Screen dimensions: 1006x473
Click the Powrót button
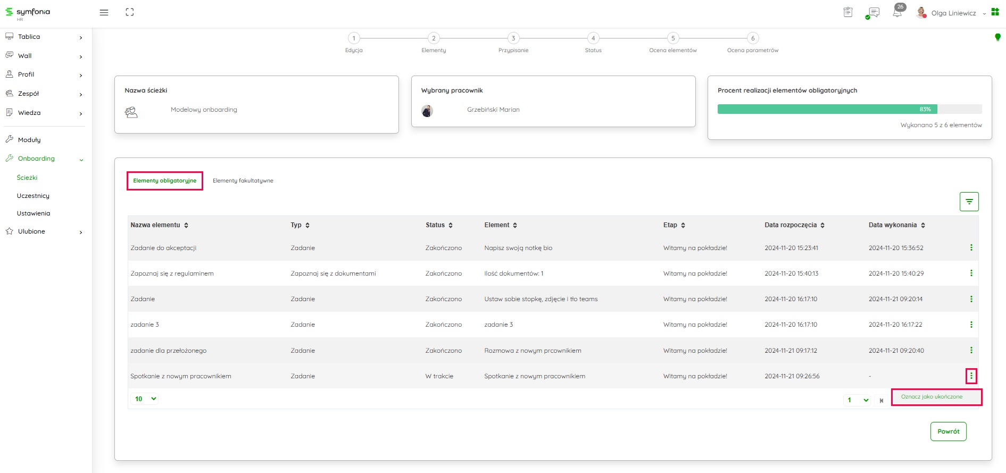point(948,431)
